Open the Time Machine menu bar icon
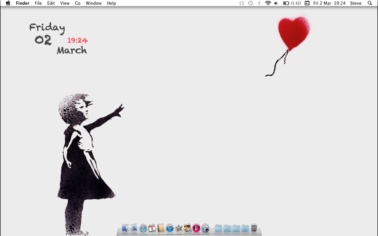This screenshot has width=378, height=236. point(250,3)
